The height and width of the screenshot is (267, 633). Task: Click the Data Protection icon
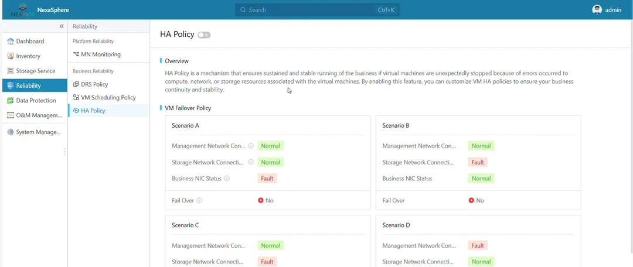[x=11, y=101]
